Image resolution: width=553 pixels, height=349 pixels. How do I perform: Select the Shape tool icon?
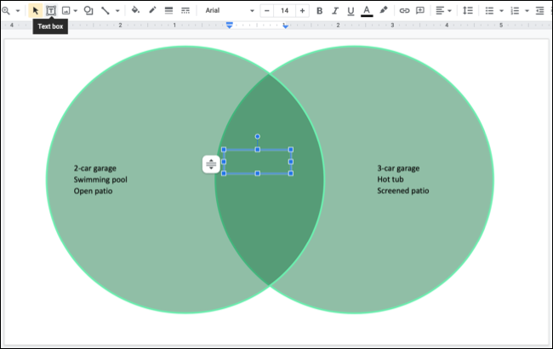(x=88, y=10)
